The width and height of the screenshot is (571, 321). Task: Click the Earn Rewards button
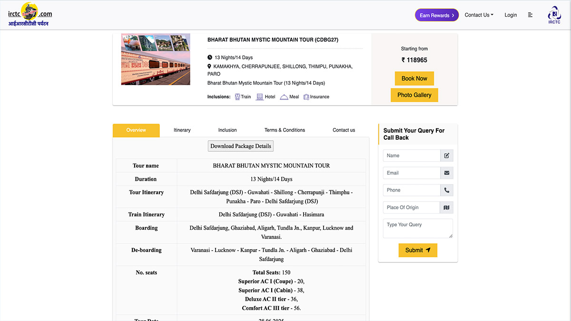(x=437, y=15)
